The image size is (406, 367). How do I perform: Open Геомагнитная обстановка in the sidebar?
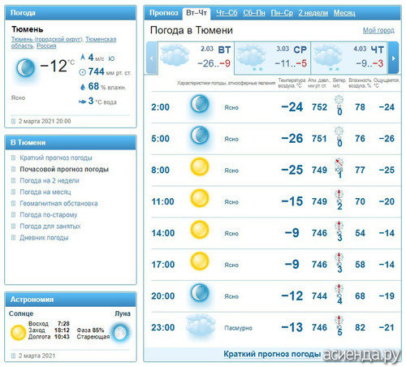tap(58, 203)
